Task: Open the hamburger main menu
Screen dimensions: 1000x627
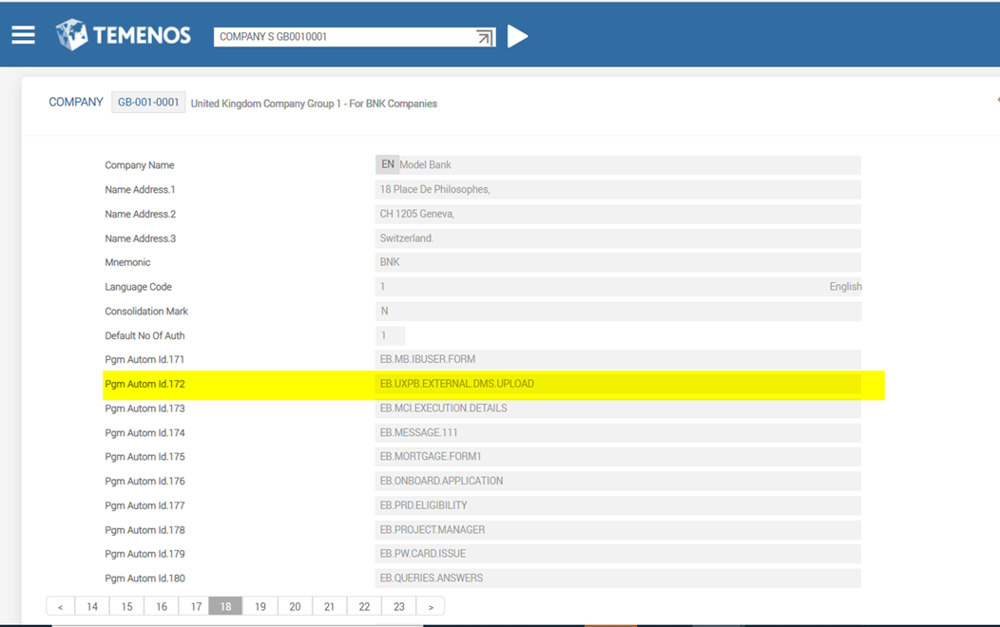Action: (24, 35)
